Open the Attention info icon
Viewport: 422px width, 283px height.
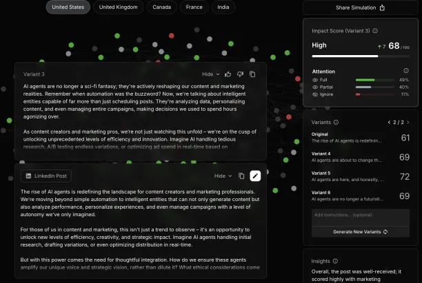tap(406, 71)
